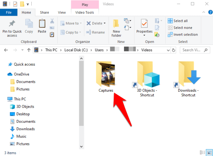This screenshot has width=213, height=156.
Task: Open the File menu
Action: (9, 13)
